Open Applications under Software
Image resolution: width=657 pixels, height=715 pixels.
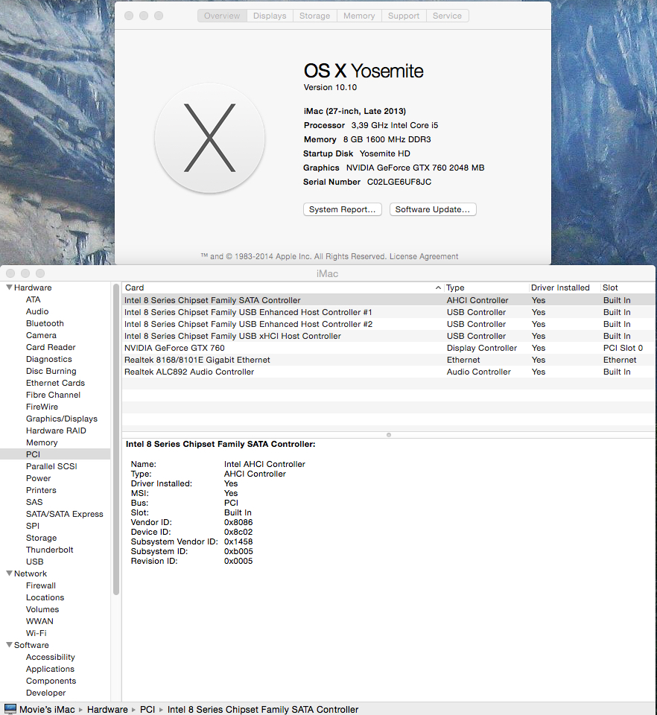(x=50, y=669)
